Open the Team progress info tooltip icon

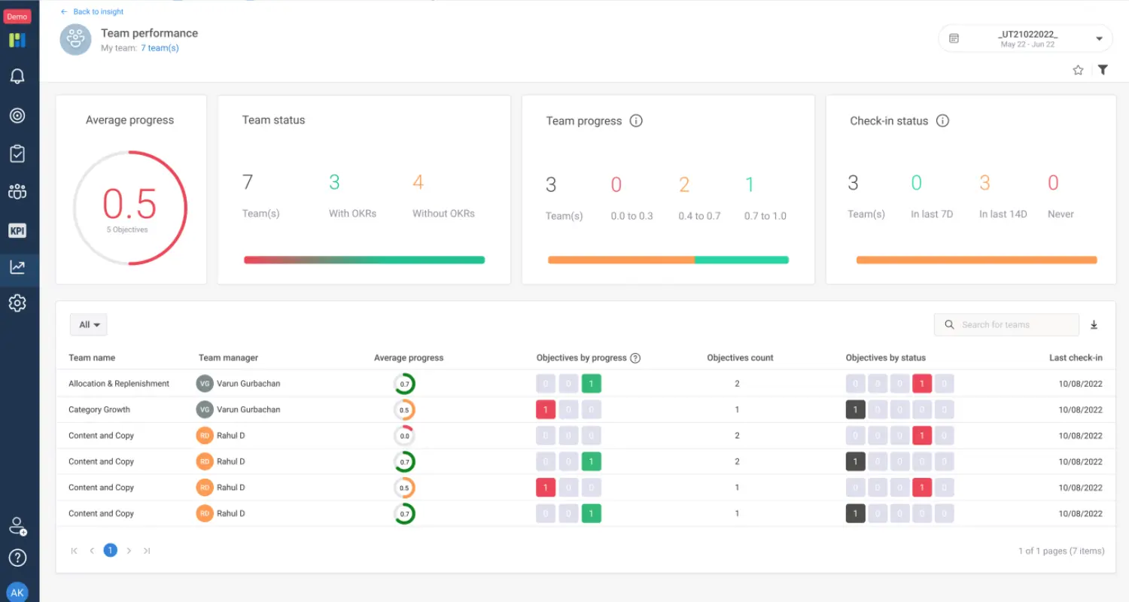pos(636,120)
